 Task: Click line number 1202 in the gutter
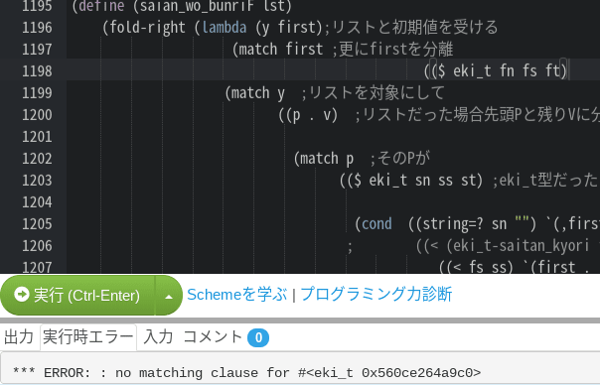37,159
